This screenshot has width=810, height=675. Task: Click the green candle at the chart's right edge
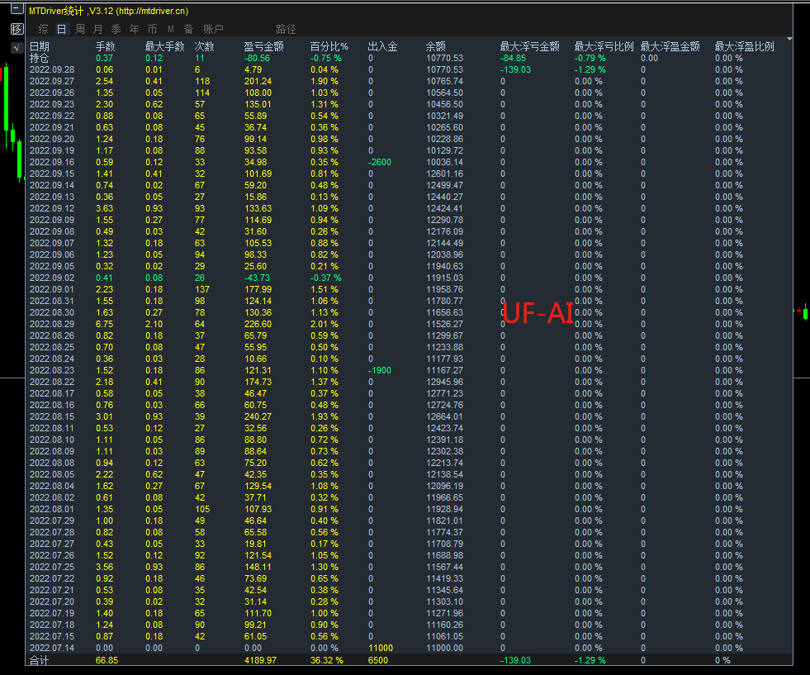pyautogui.click(x=805, y=311)
